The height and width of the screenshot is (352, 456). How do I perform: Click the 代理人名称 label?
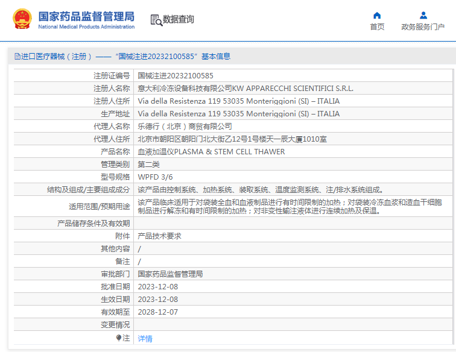(x=112, y=127)
